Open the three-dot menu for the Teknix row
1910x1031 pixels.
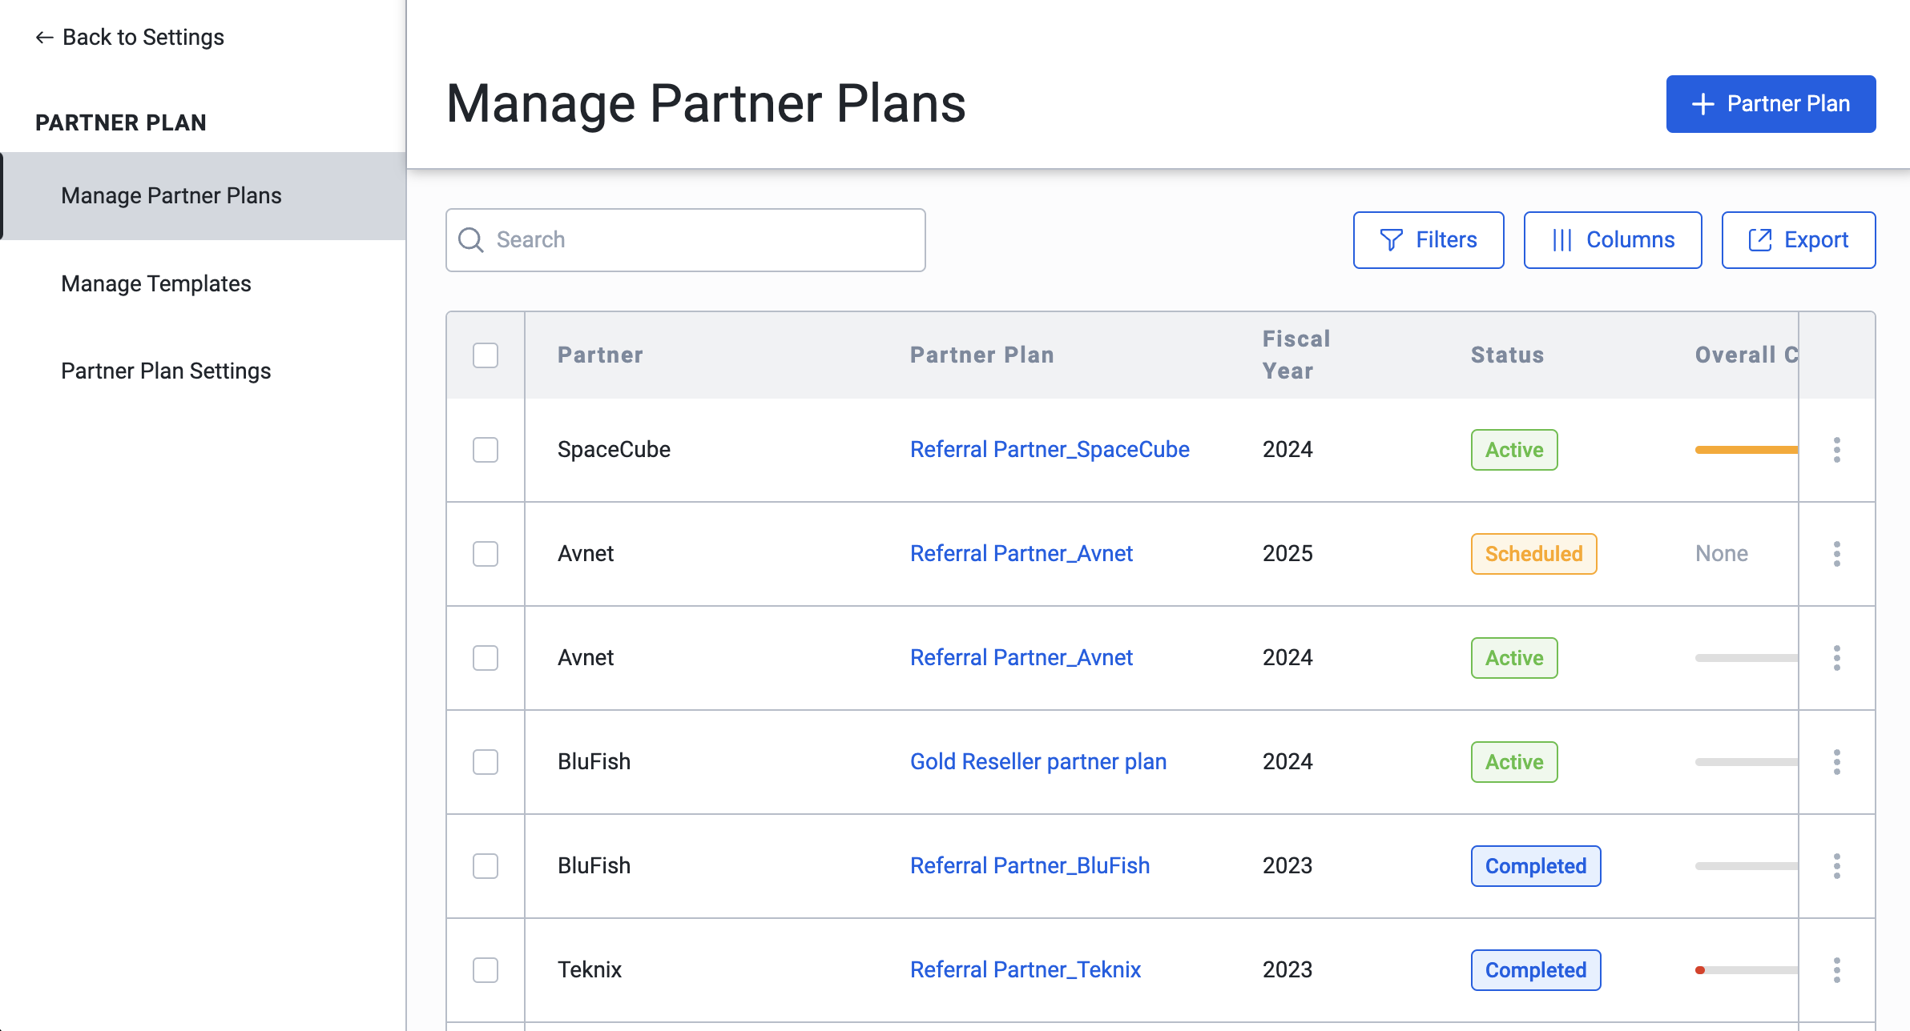pyautogui.click(x=1837, y=970)
